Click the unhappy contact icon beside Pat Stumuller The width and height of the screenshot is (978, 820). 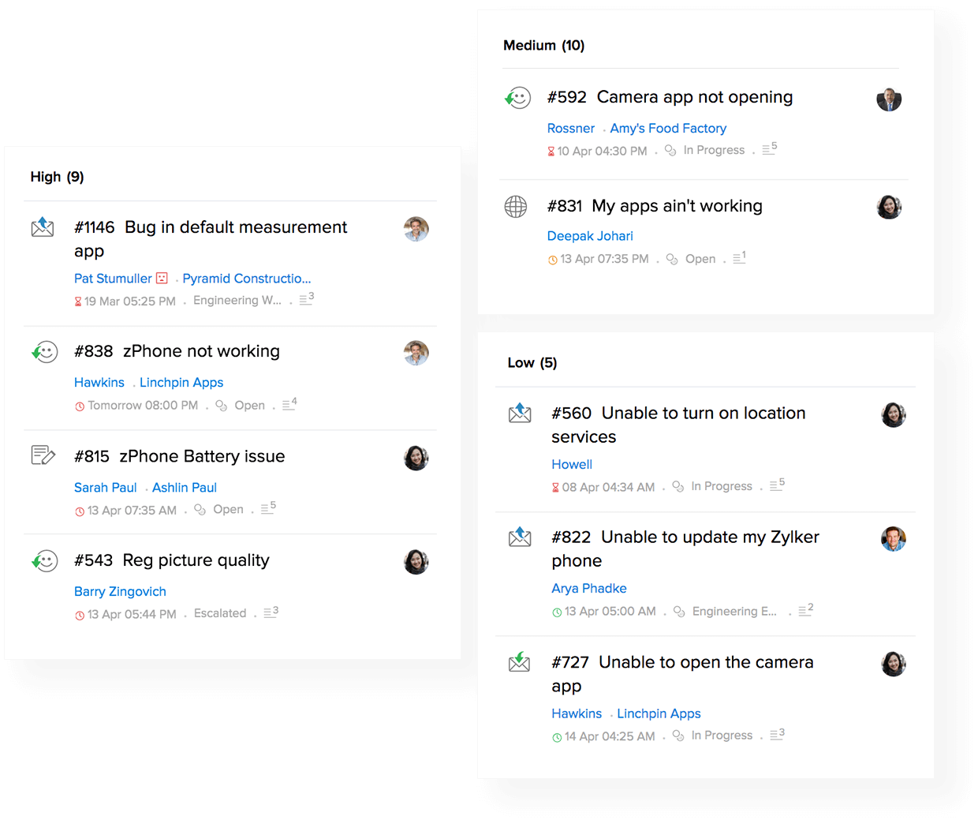click(x=162, y=278)
